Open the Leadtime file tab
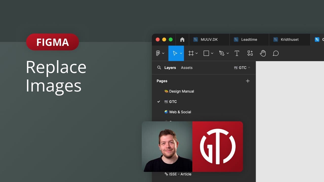 point(249,39)
